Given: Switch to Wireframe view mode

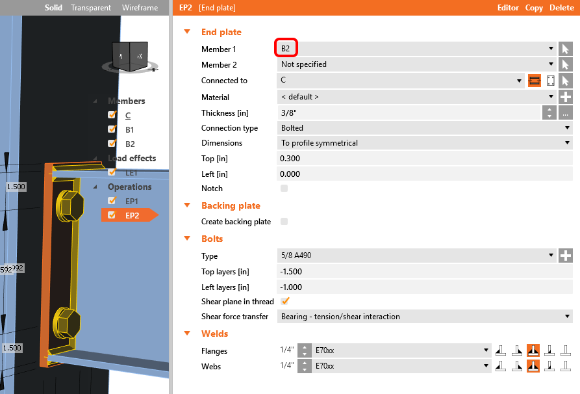Looking at the screenshot, I should 140,8.
